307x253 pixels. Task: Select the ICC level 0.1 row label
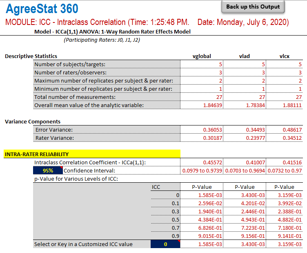click(x=176, y=204)
